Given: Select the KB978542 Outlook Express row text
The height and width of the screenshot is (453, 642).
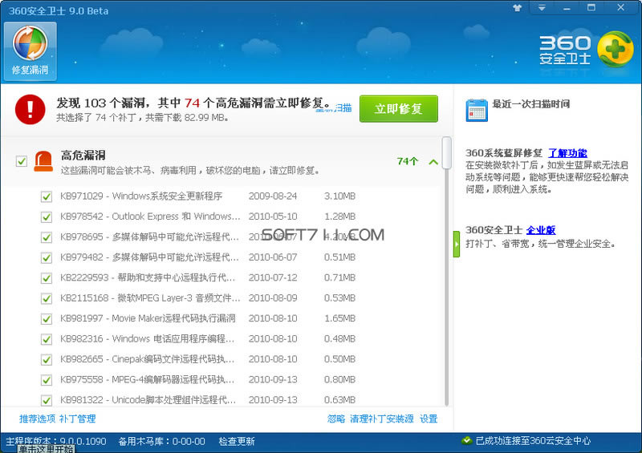Looking at the screenshot, I should click(x=150, y=216).
